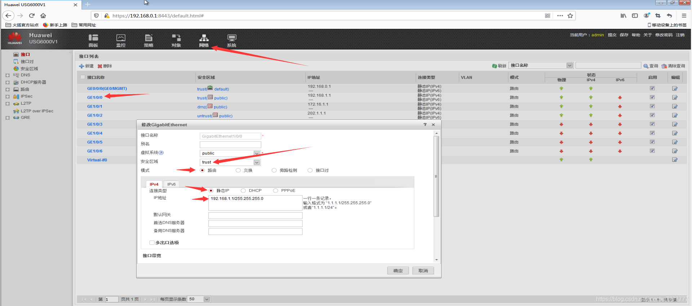Expand IPSec tree node
Screen dimensions: 692x306
coord(8,97)
